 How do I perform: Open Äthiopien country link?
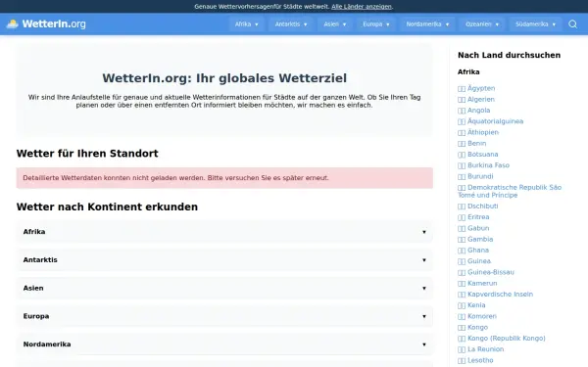pyautogui.click(x=478, y=132)
